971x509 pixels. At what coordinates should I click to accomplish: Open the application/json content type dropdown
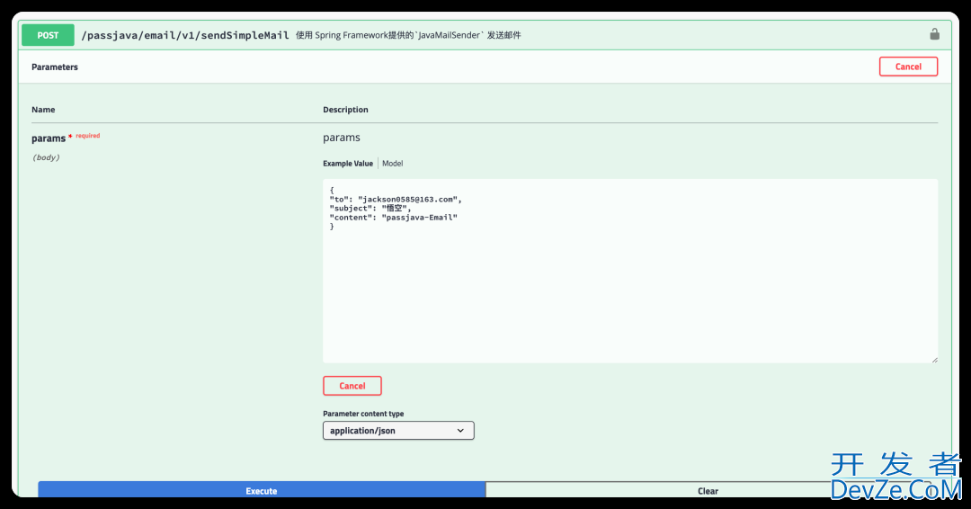click(x=397, y=431)
